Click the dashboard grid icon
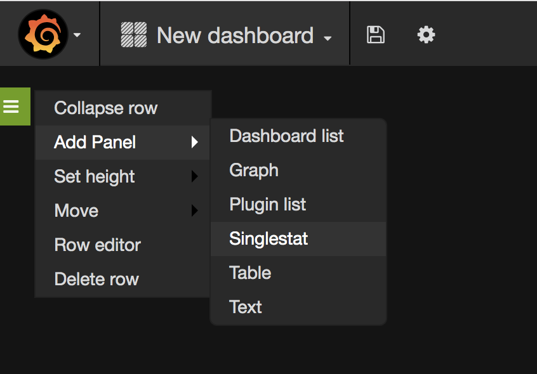This screenshot has width=537, height=374. coord(134,34)
